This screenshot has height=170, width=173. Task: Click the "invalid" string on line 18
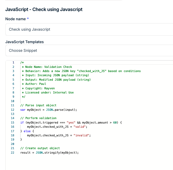(x=81, y=135)
